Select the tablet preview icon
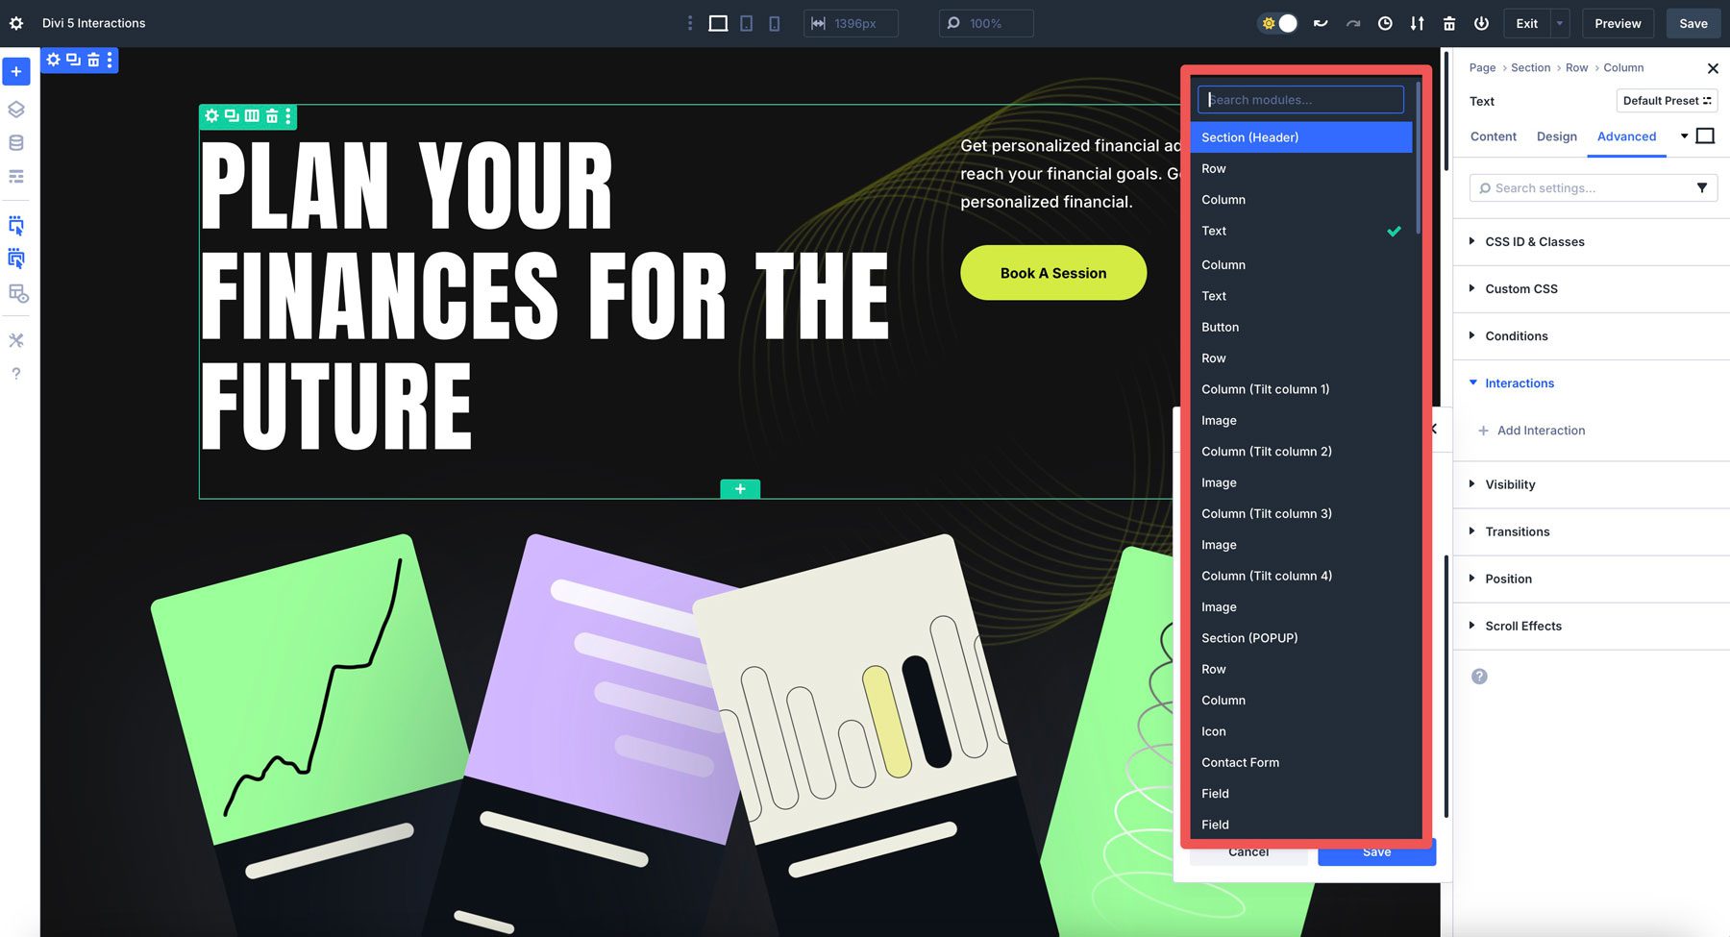This screenshot has width=1730, height=937. tap(746, 22)
